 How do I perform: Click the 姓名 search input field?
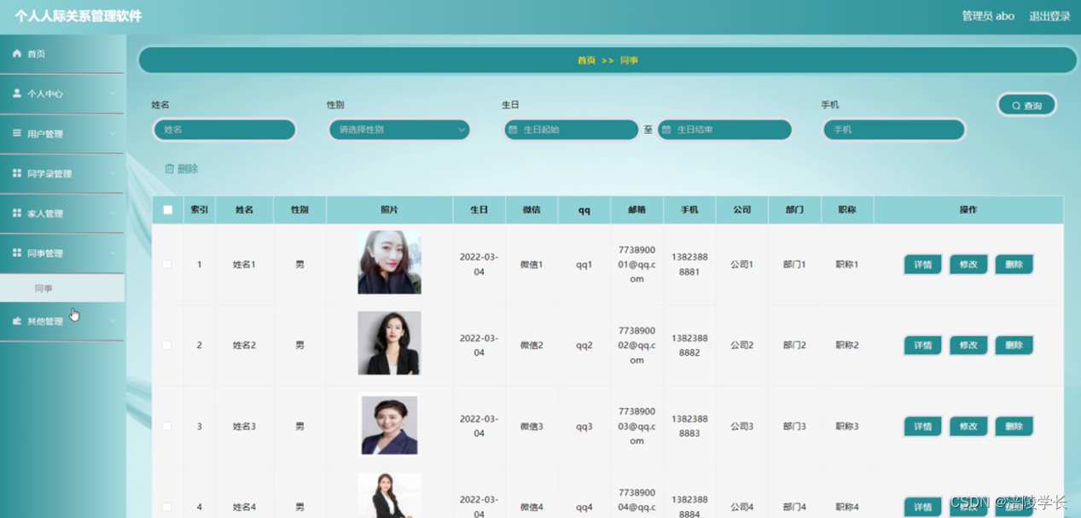224,130
